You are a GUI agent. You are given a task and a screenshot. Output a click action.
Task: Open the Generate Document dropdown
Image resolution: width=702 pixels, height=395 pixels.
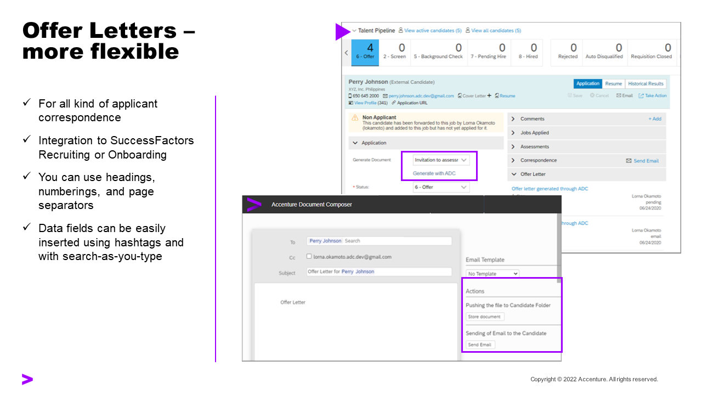[x=441, y=160]
